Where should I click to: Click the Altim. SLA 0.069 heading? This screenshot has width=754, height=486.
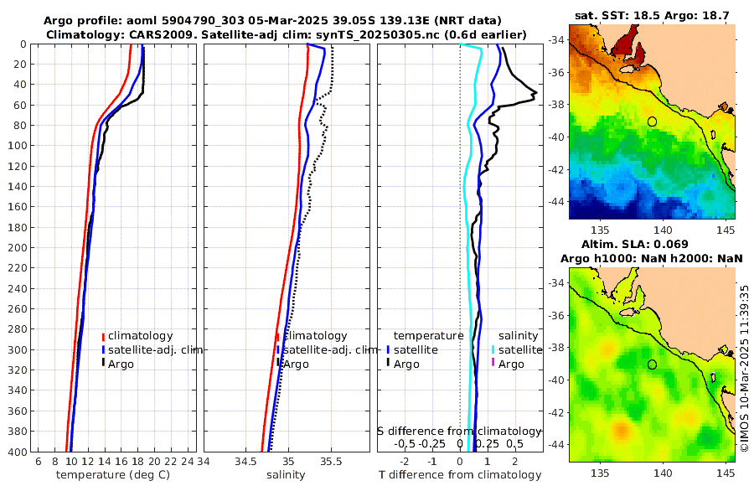pos(634,244)
